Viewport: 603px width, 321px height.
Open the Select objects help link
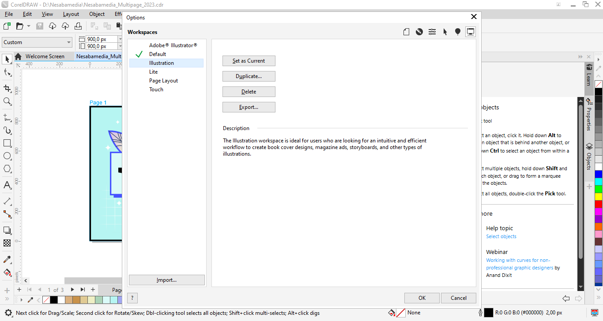(x=501, y=237)
